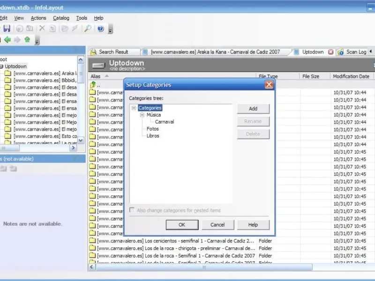Go up with the green home arrow icon
Screen dimensions: 375x281
(x=27, y=39)
